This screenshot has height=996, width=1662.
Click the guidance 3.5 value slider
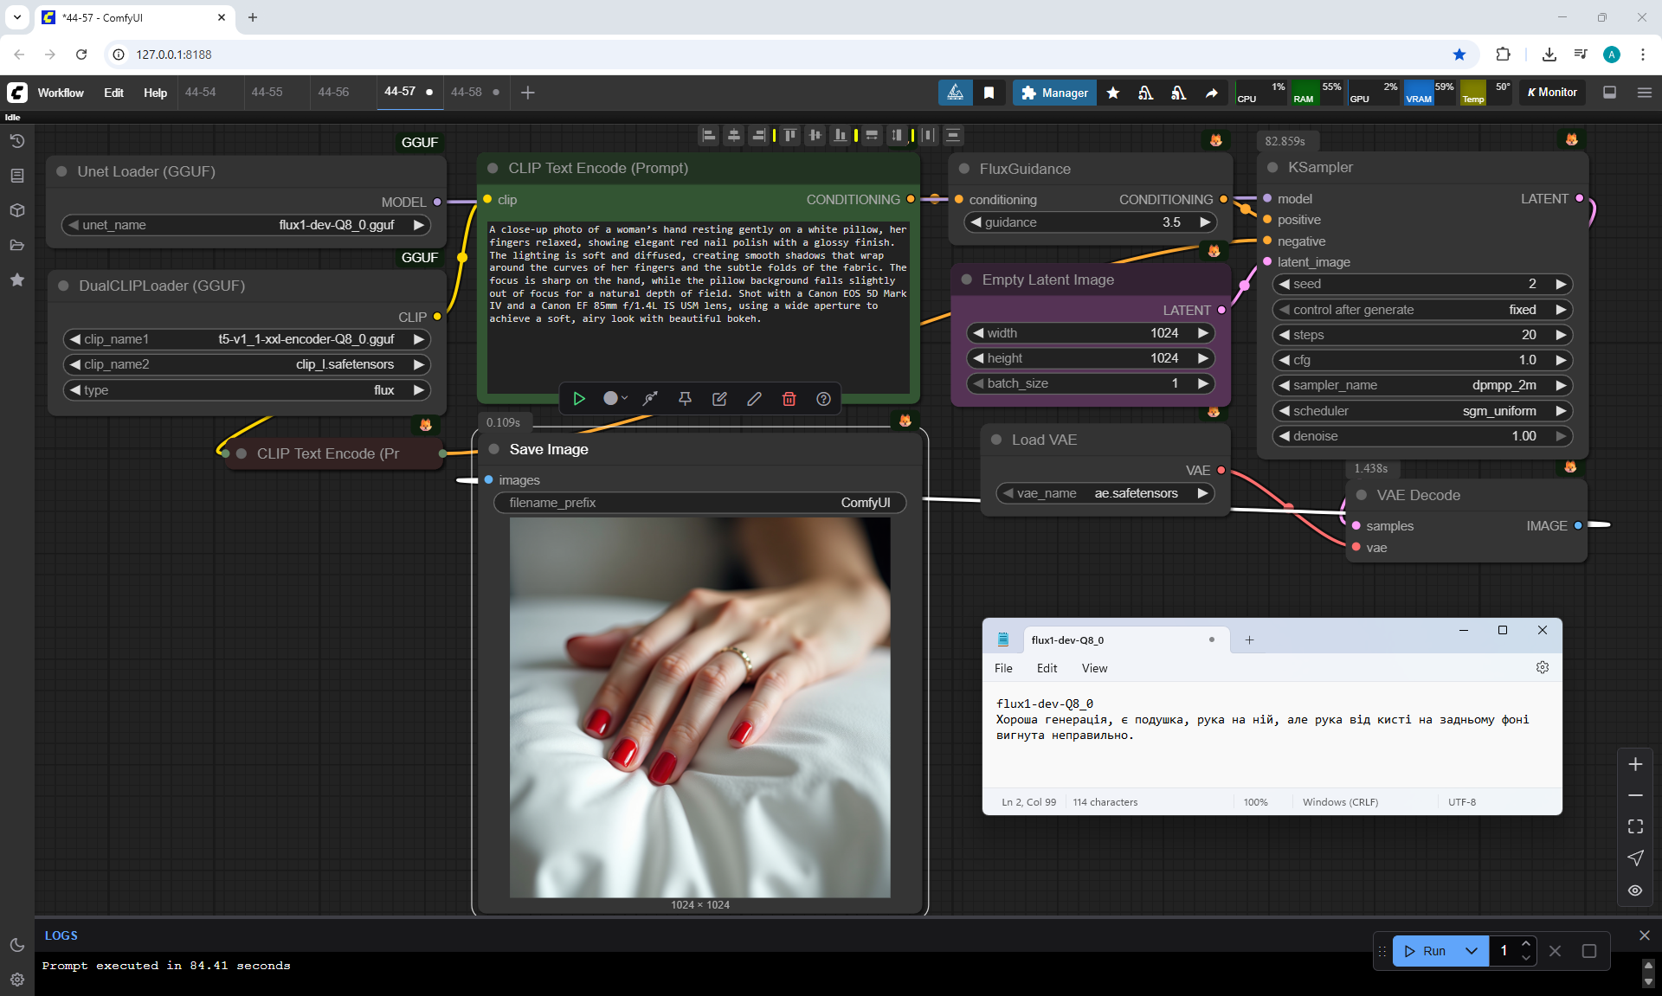click(1090, 222)
